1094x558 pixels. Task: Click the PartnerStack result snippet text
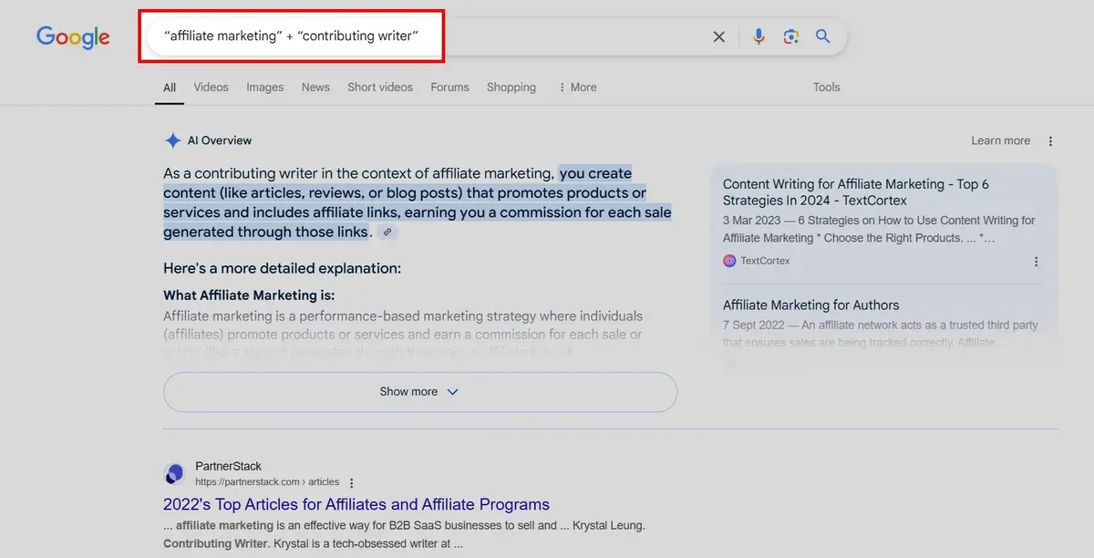405,534
